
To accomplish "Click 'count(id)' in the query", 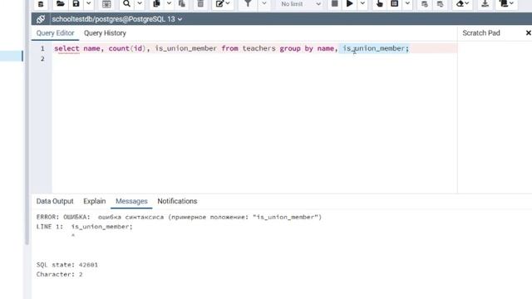I will point(127,48).
